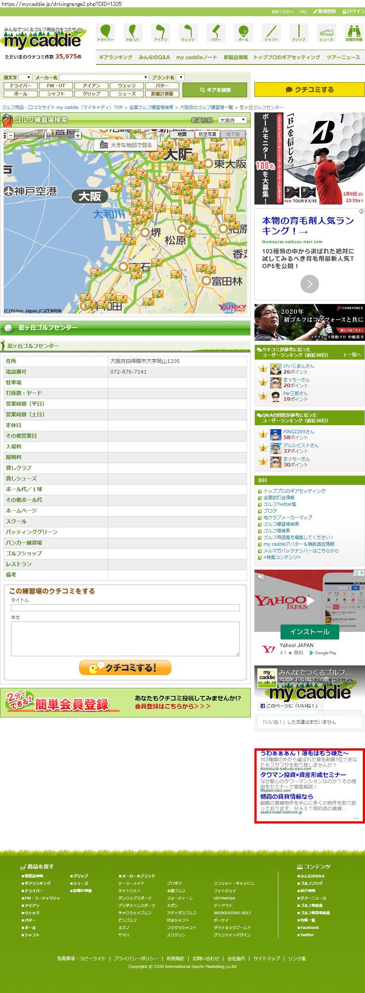Click the orange review submit button
Viewport: 365px width, 993px height.
click(x=125, y=668)
